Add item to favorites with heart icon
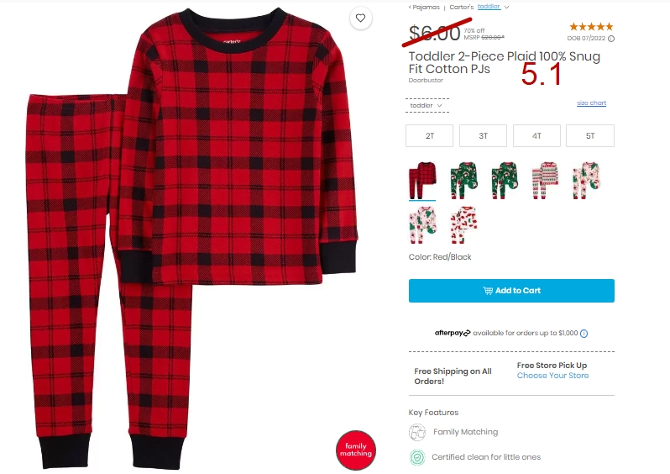Screen dimensions: 670x474 361,18
